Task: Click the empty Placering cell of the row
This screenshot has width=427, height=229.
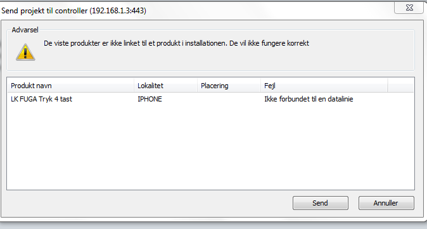Action: click(229, 99)
